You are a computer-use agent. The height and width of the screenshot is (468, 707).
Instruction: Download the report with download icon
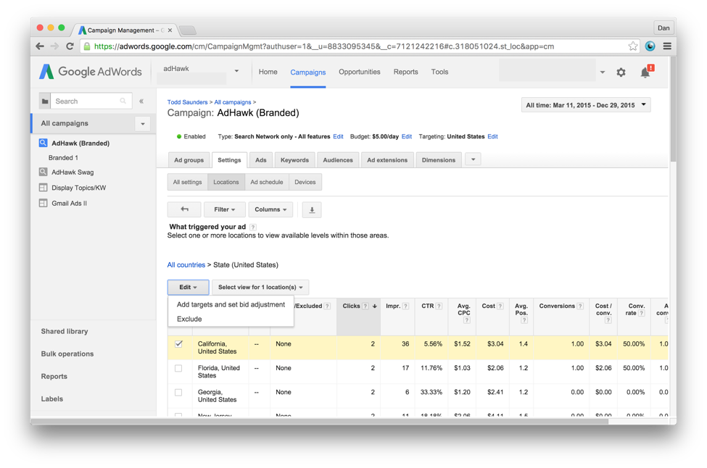(312, 210)
